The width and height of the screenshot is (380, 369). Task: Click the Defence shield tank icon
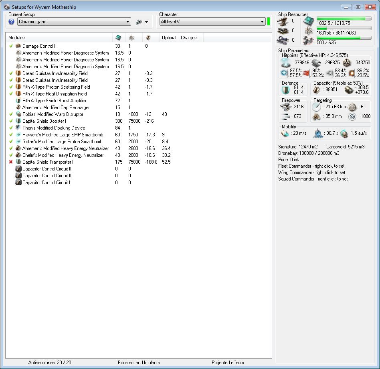[285, 90]
